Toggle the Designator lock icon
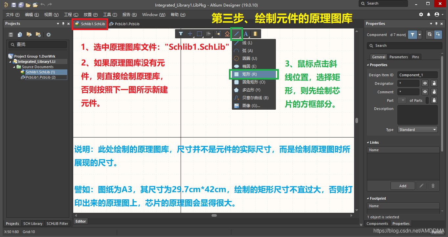 (x=434, y=83)
